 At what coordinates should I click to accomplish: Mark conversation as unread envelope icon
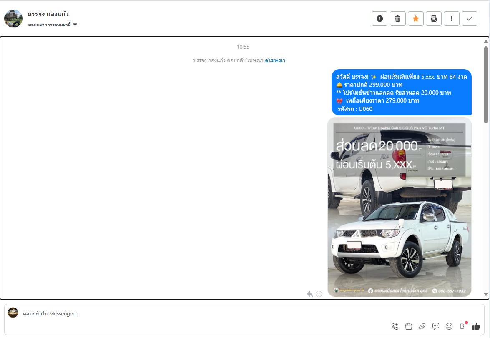(x=433, y=19)
